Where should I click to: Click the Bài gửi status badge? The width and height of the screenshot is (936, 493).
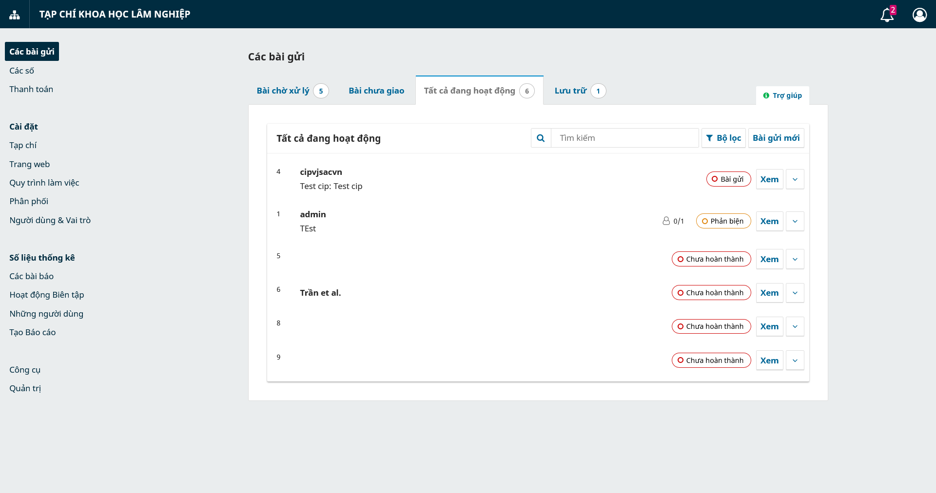pyautogui.click(x=728, y=179)
